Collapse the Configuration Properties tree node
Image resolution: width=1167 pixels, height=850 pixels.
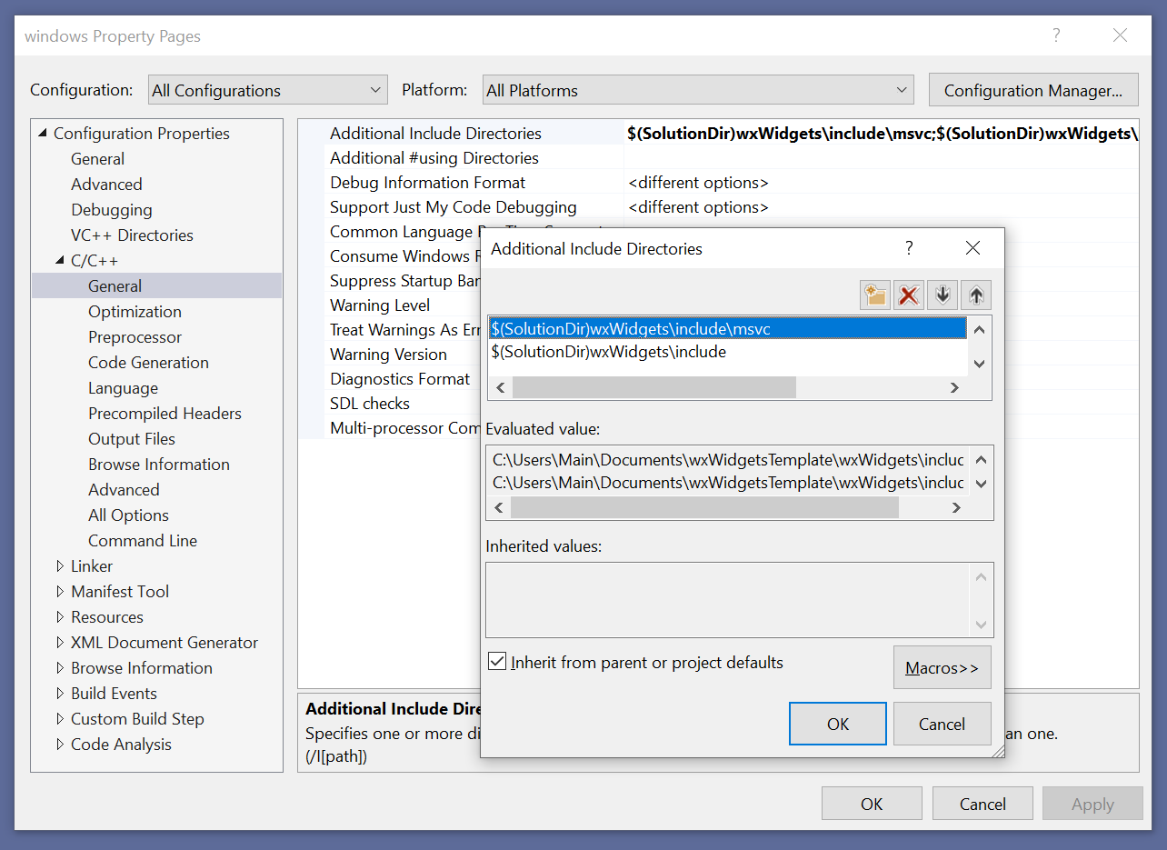tap(42, 134)
